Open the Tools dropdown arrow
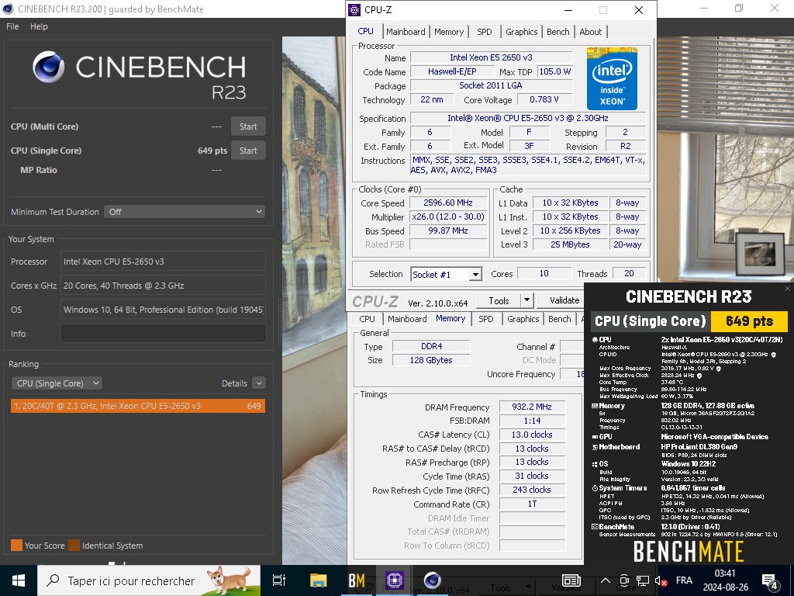Image resolution: width=794 pixels, height=596 pixels. (x=526, y=300)
